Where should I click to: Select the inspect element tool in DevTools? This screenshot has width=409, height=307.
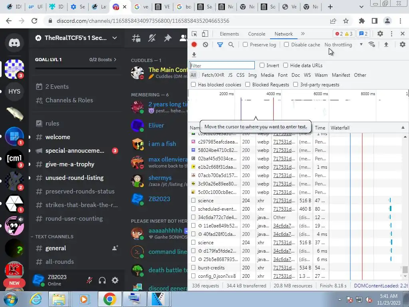pyautogui.click(x=195, y=34)
